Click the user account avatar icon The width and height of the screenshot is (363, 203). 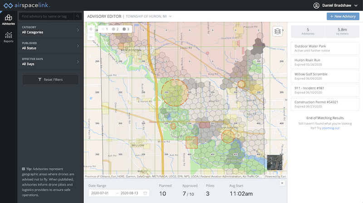tap(316, 5)
